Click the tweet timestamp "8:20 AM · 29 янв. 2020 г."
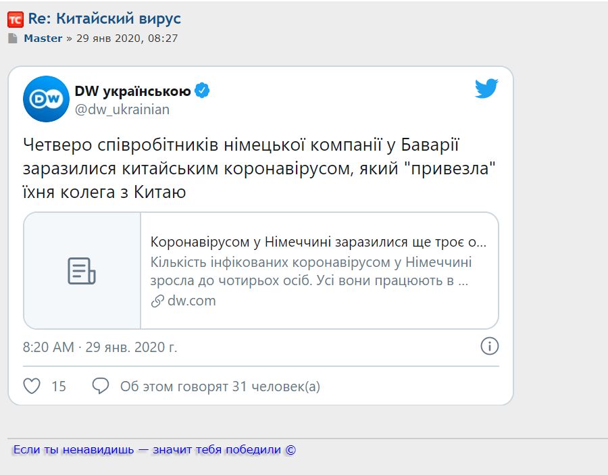The image size is (608, 475). coord(100,347)
